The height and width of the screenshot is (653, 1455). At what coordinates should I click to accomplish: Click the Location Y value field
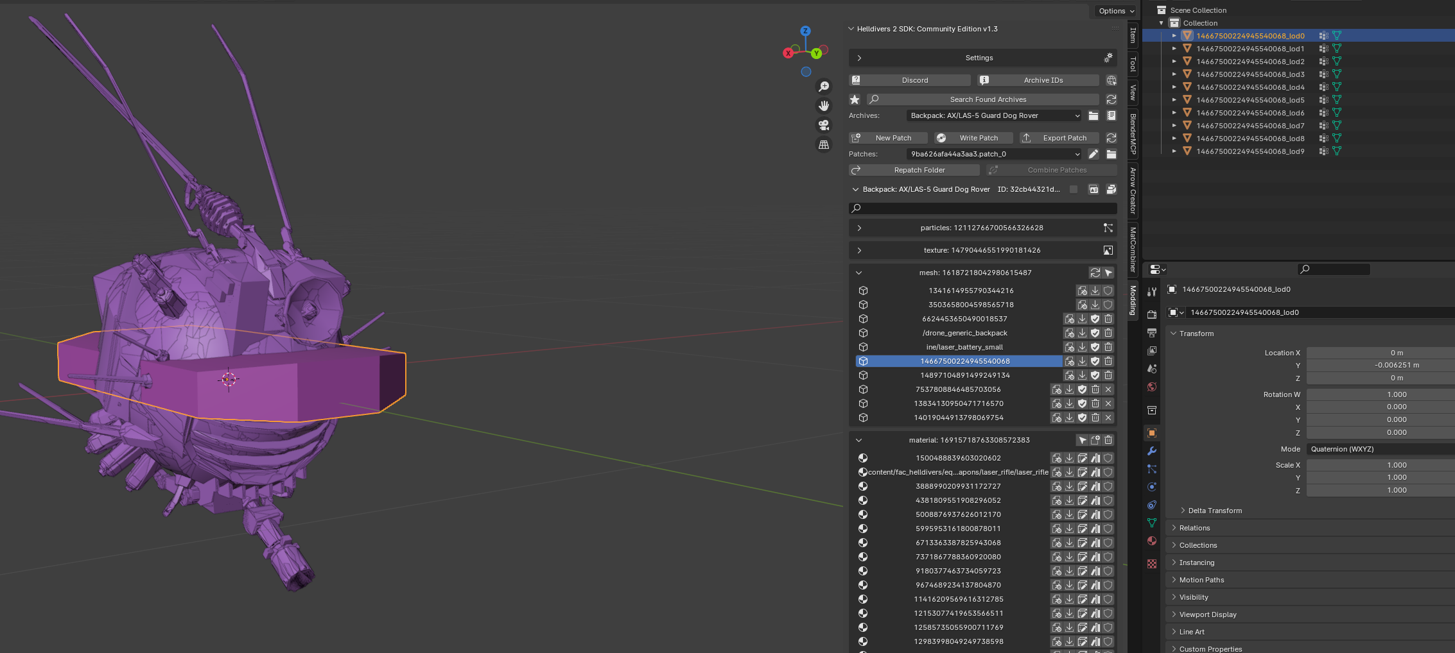pyautogui.click(x=1381, y=365)
